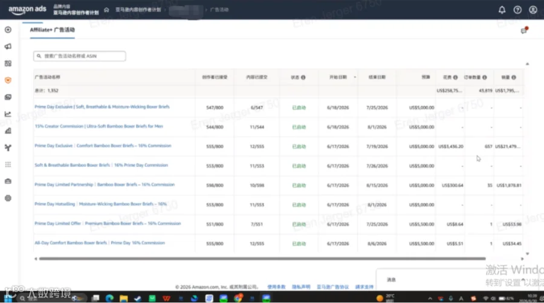Click the table scroll-down arrow

527,254
